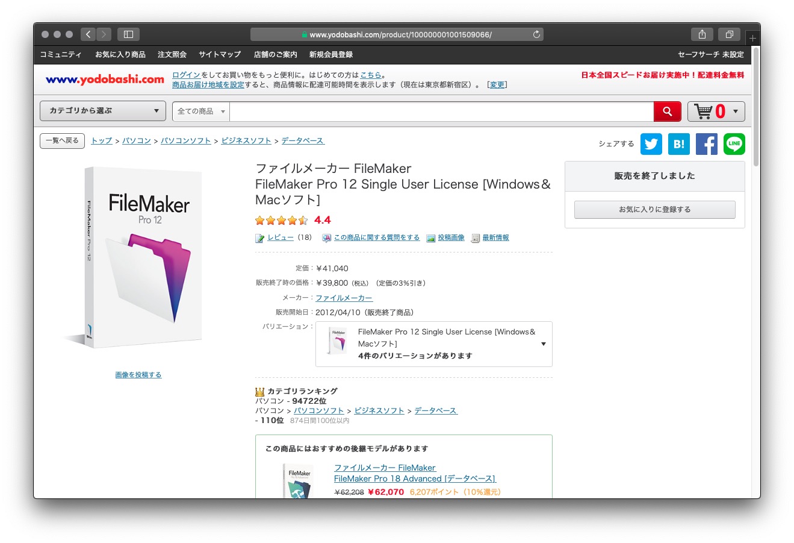This screenshot has width=794, height=543.
Task: Share the product via LINE
Action: point(734,144)
